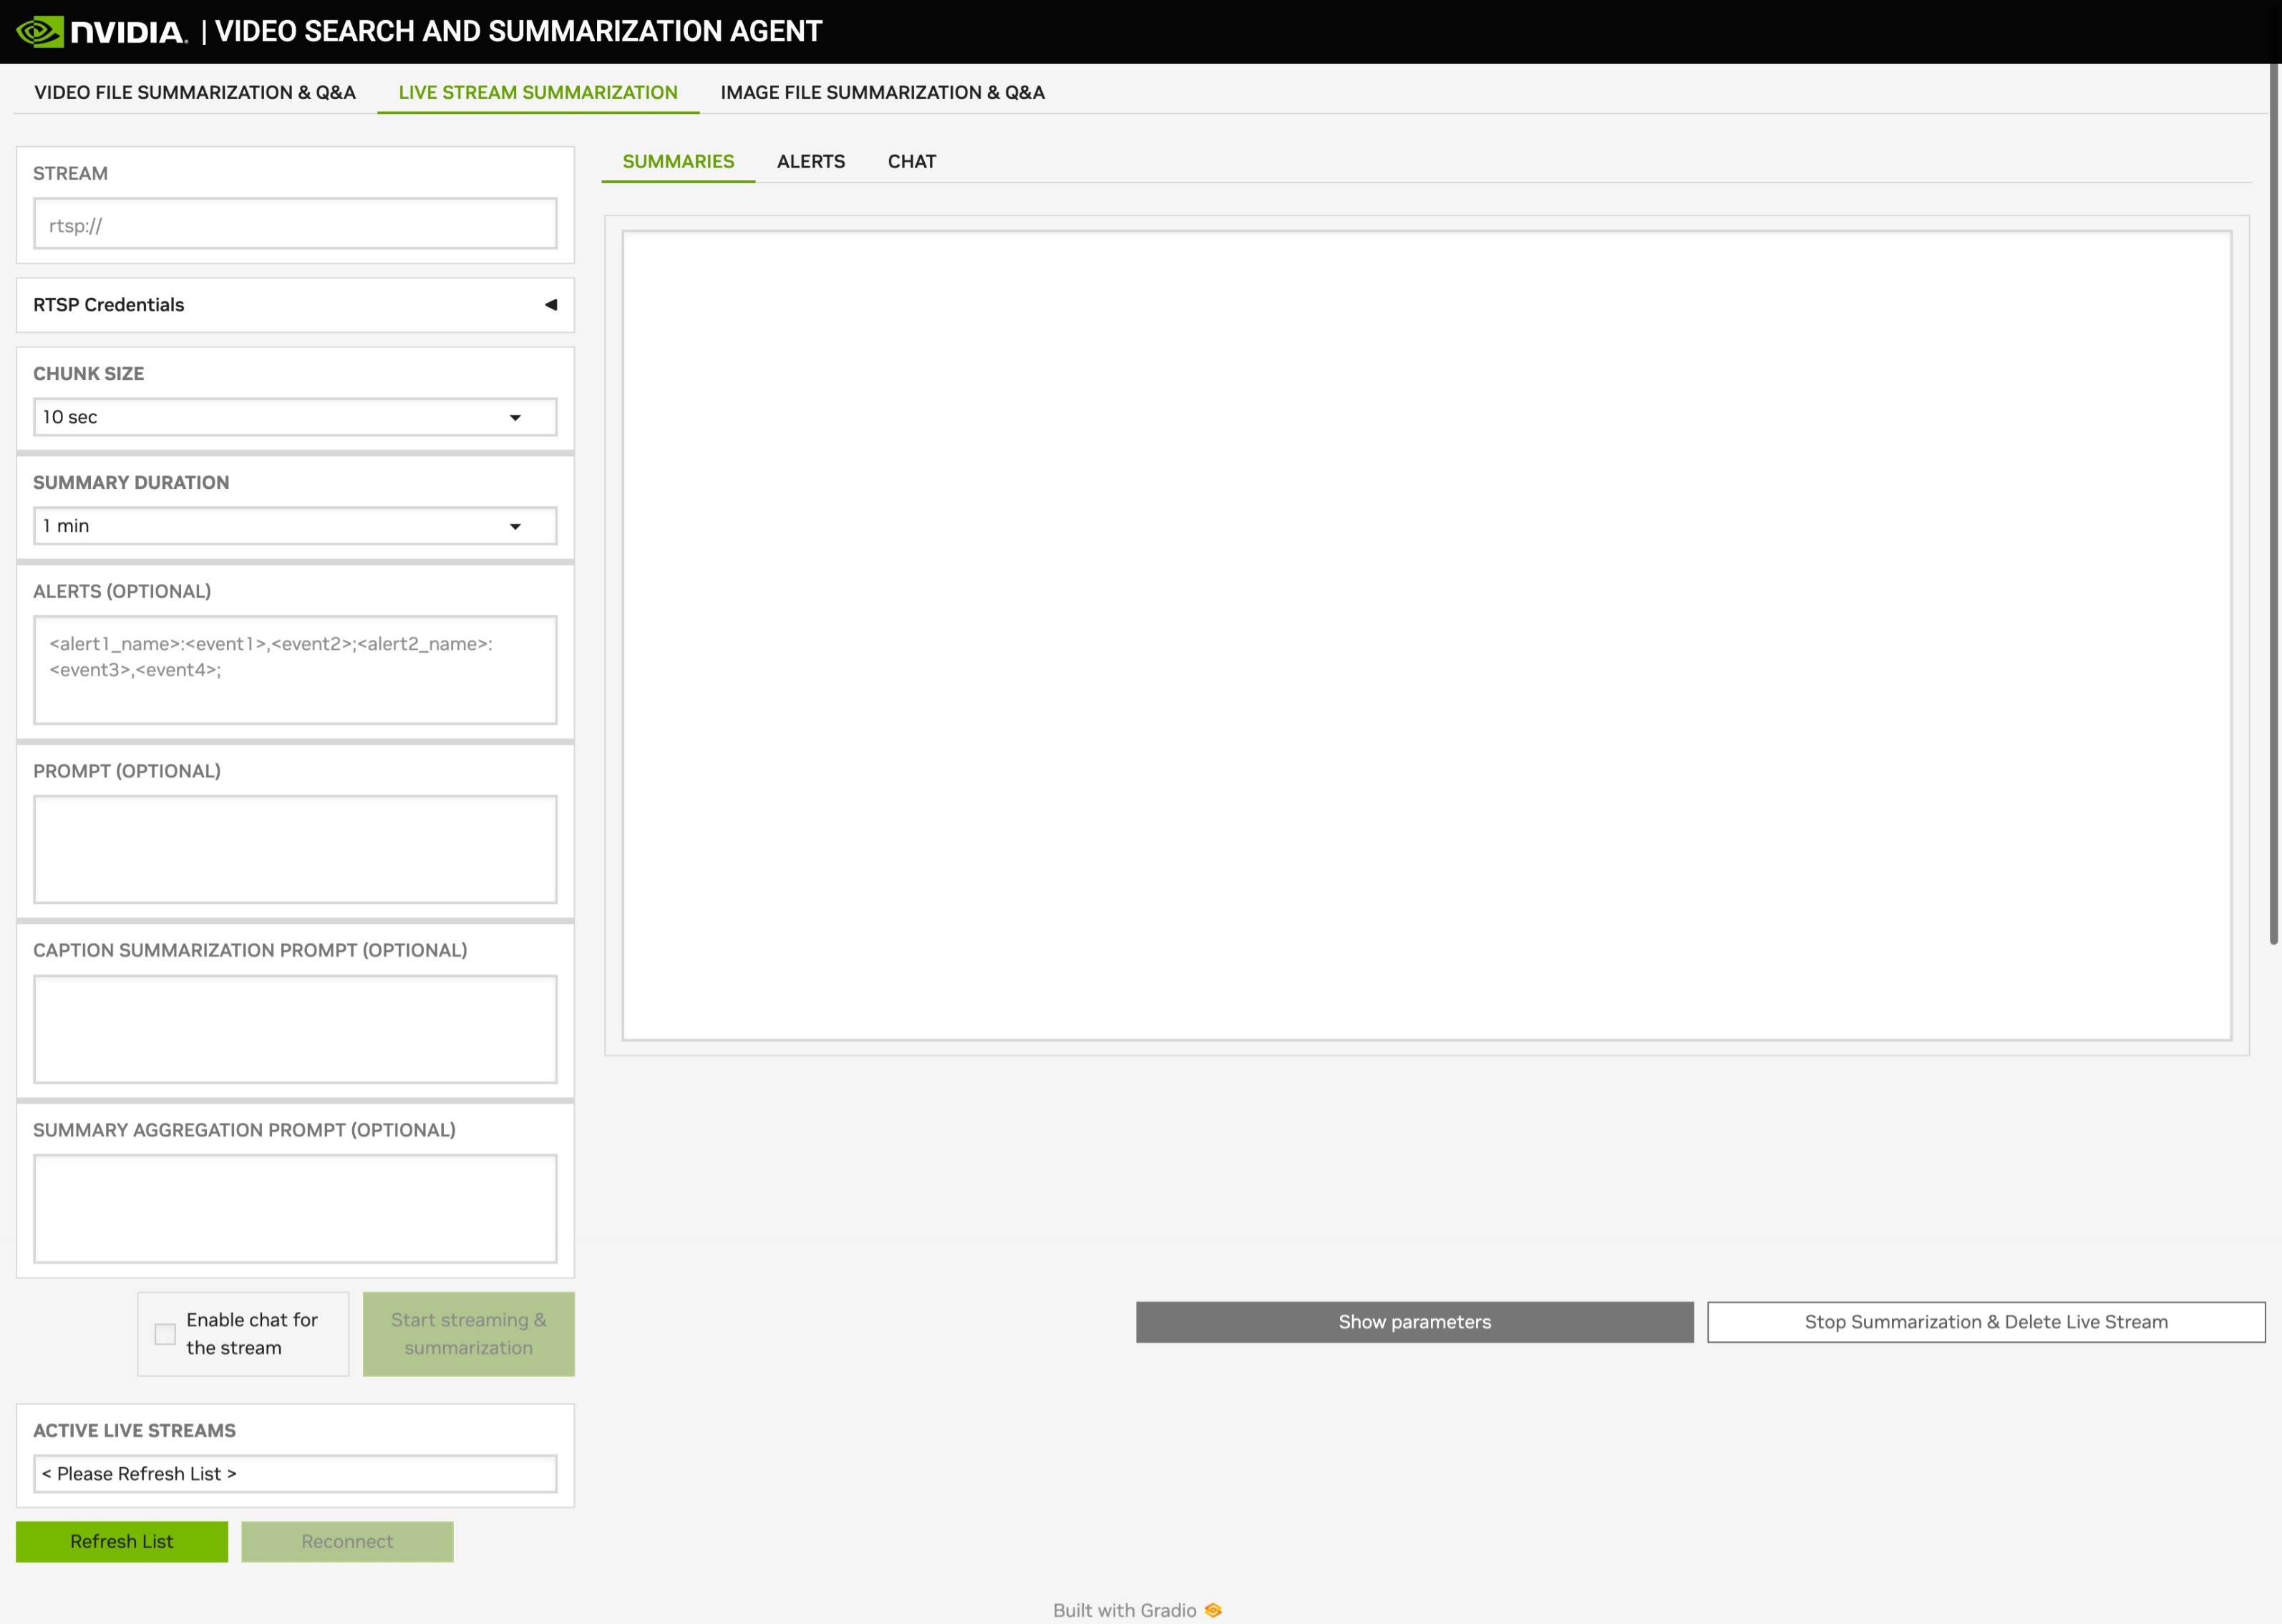Click Stop Summarization & Delete Live Stream
Image resolution: width=2282 pixels, height=1624 pixels.
(1985, 1322)
